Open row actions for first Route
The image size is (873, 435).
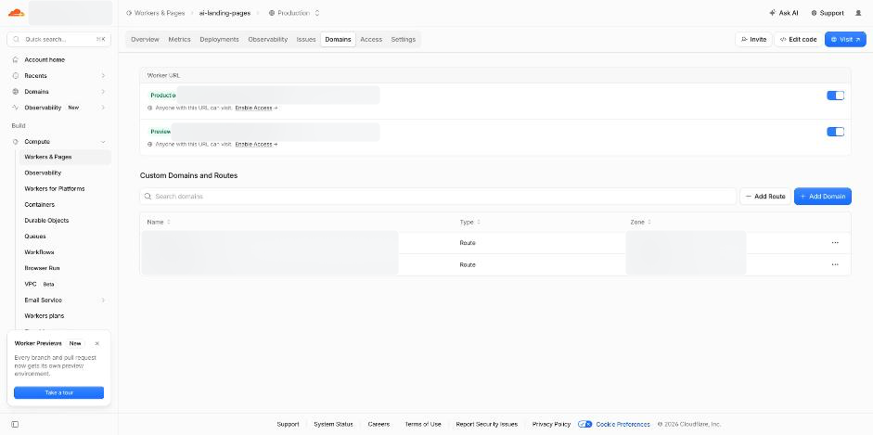coord(835,242)
